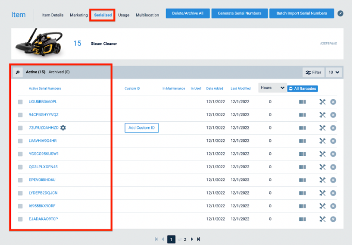Show barcode for 94CPBGHYYVQZ
This screenshot has height=245, width=352.
[302, 115]
